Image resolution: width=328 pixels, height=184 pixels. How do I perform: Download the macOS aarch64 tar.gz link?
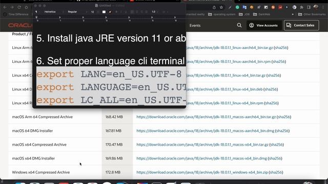pyautogui.click(x=206, y=117)
